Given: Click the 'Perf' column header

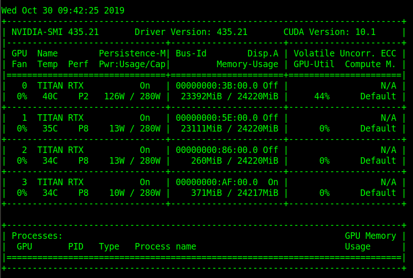Looking at the screenshot, I should tap(78, 64).
